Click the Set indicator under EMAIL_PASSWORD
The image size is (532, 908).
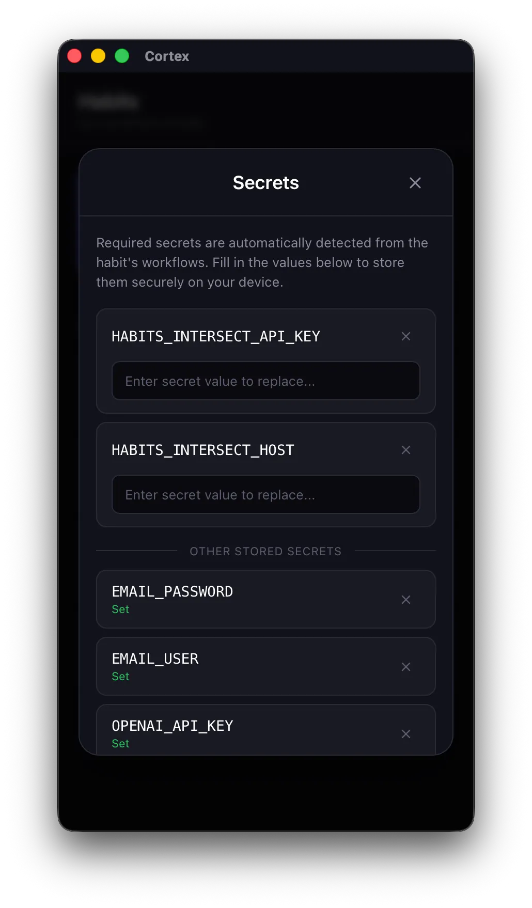120,609
